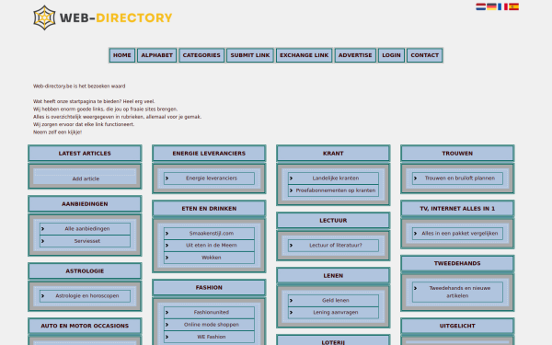
Task: Click the AANBIEDINGEN category heading
Action: [x=85, y=204]
